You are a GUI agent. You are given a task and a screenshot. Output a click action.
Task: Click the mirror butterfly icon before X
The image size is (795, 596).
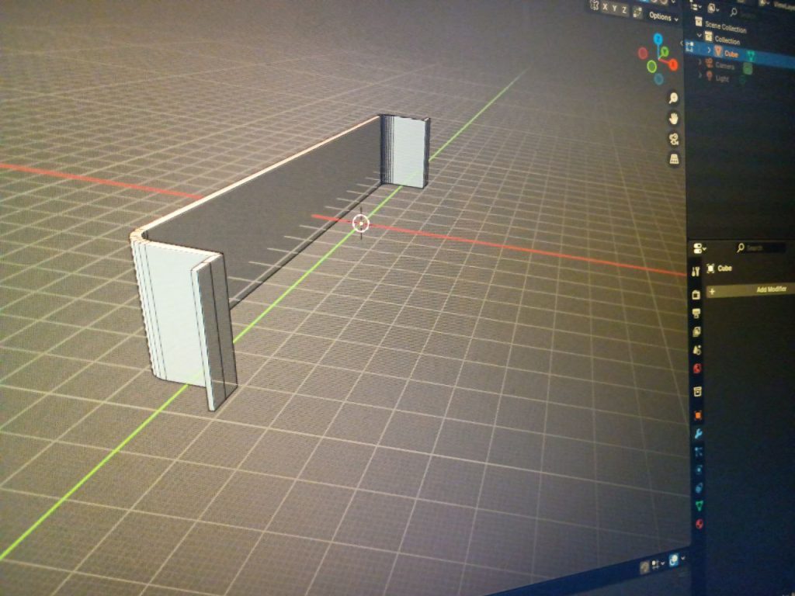coord(594,5)
